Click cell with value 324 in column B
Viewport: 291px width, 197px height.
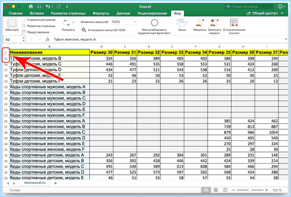pos(101,58)
